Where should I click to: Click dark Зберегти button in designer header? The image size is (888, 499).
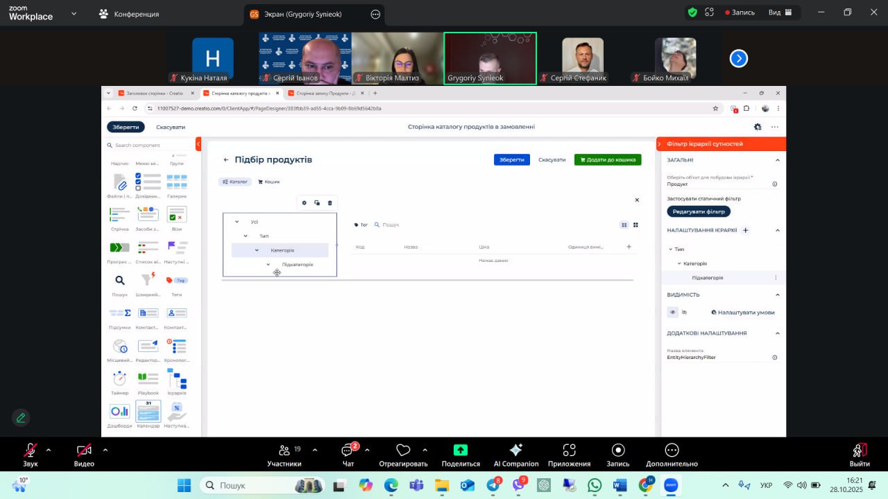[x=126, y=127]
